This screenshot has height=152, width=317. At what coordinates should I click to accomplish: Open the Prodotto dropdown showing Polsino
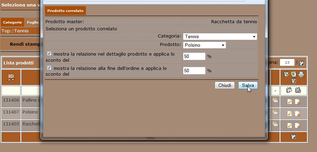pyautogui.click(x=204, y=45)
